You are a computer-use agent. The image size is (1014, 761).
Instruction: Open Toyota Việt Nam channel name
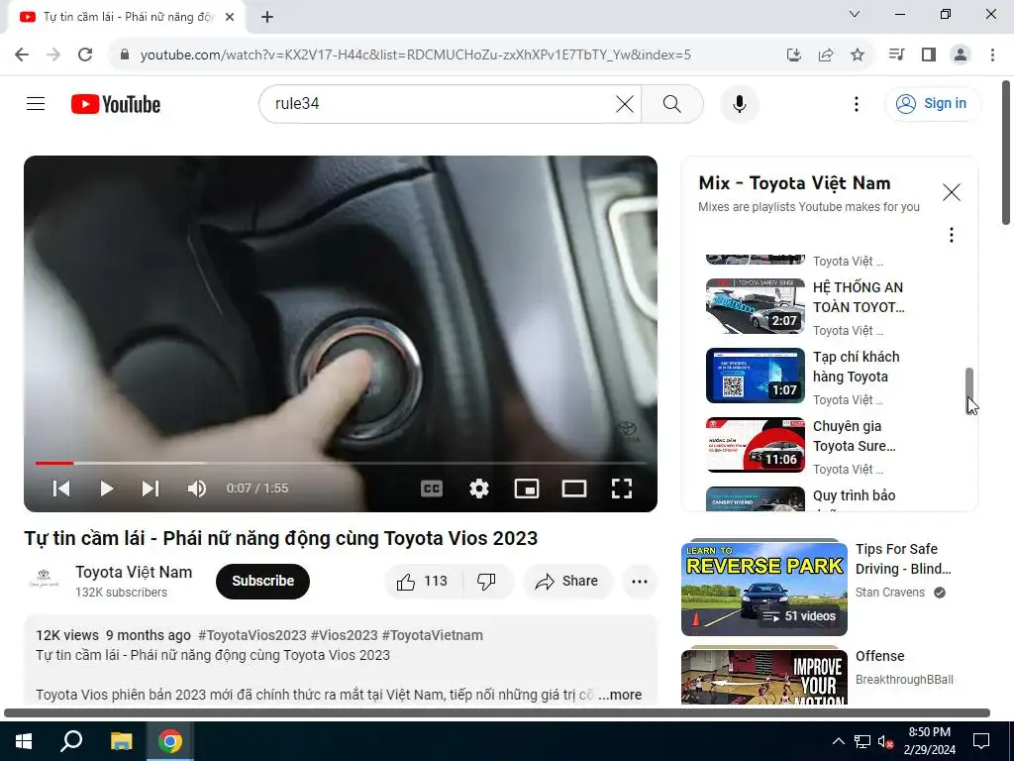(x=134, y=572)
